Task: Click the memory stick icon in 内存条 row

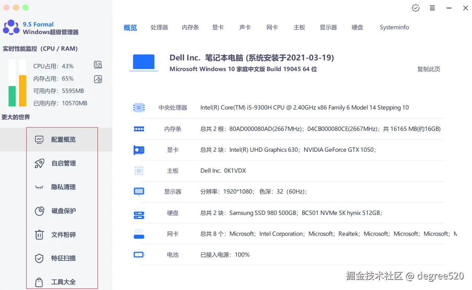Action: click(x=139, y=129)
